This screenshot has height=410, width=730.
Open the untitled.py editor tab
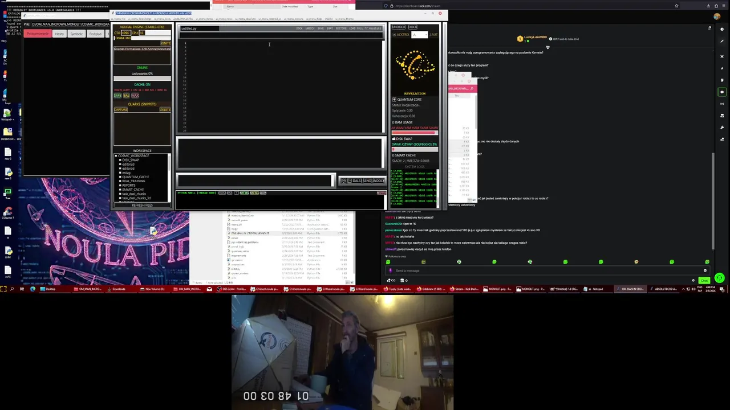[200, 28]
